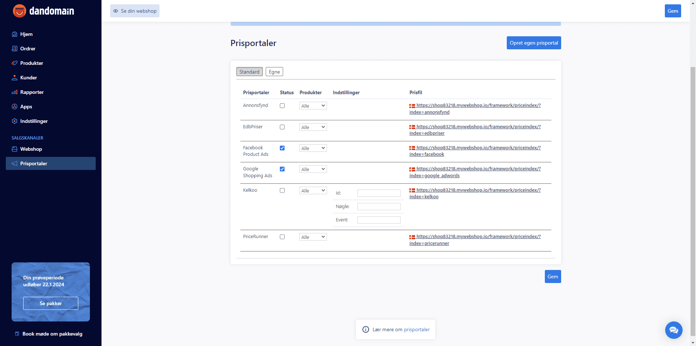Click the Produkter tag icon
This screenshot has width=696, height=346.
click(x=14, y=63)
